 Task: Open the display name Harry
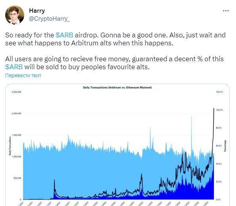click(37, 11)
